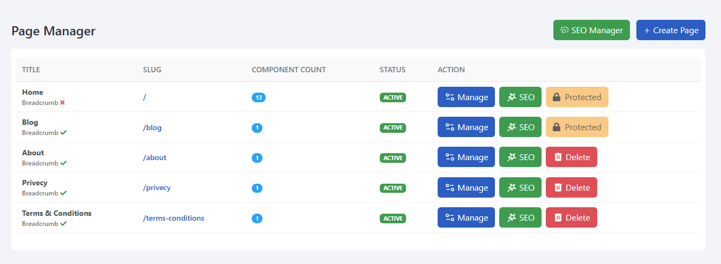Delete the Privecy page
The width and height of the screenshot is (721, 264).
click(571, 188)
